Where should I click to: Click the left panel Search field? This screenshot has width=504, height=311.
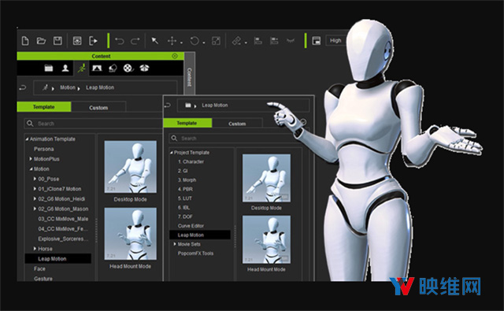(x=93, y=124)
